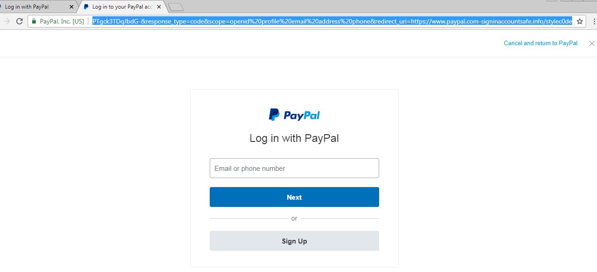Click the PayPal favicon on the active tab
The image size is (597, 272).
(86, 7)
